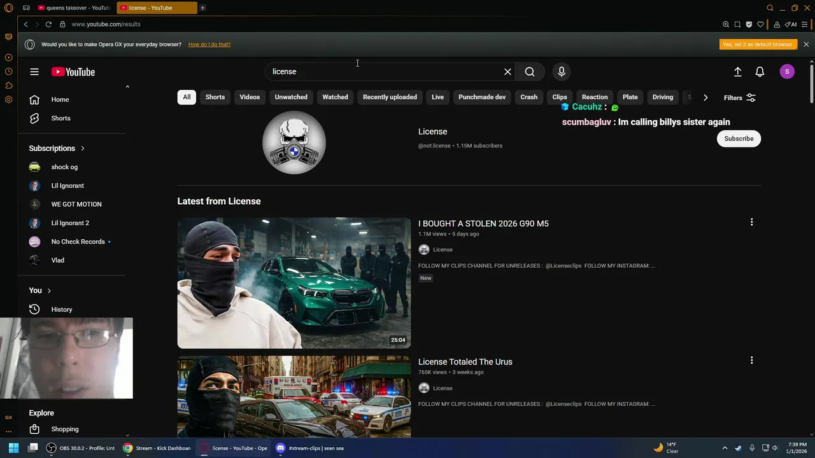Take a snapshot with the toolbar icon
The width and height of the screenshot is (815, 458).
coord(737,24)
